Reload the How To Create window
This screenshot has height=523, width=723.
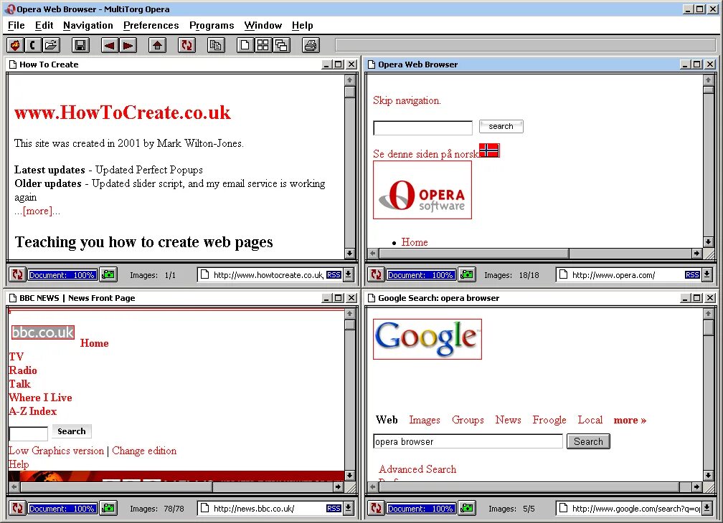tap(17, 275)
